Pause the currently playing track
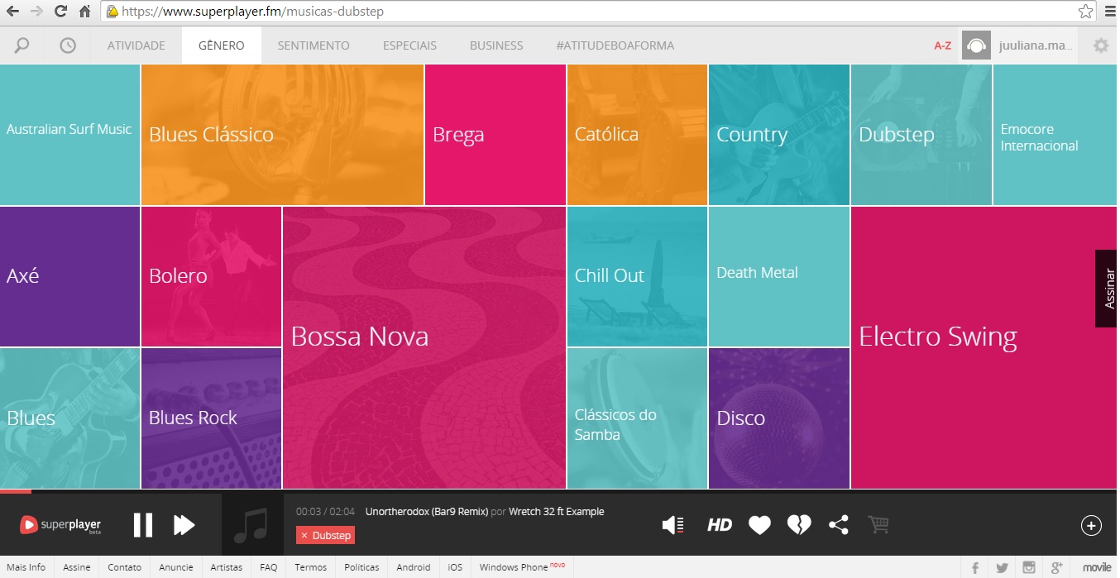Image resolution: width=1120 pixels, height=578 pixels. click(x=143, y=525)
